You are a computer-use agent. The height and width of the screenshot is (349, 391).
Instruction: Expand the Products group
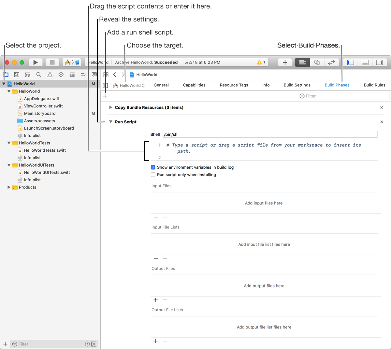point(9,187)
